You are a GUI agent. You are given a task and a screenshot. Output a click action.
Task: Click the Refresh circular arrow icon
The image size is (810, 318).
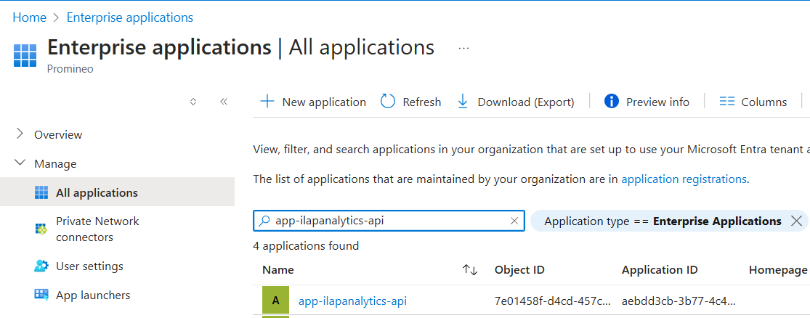click(387, 101)
